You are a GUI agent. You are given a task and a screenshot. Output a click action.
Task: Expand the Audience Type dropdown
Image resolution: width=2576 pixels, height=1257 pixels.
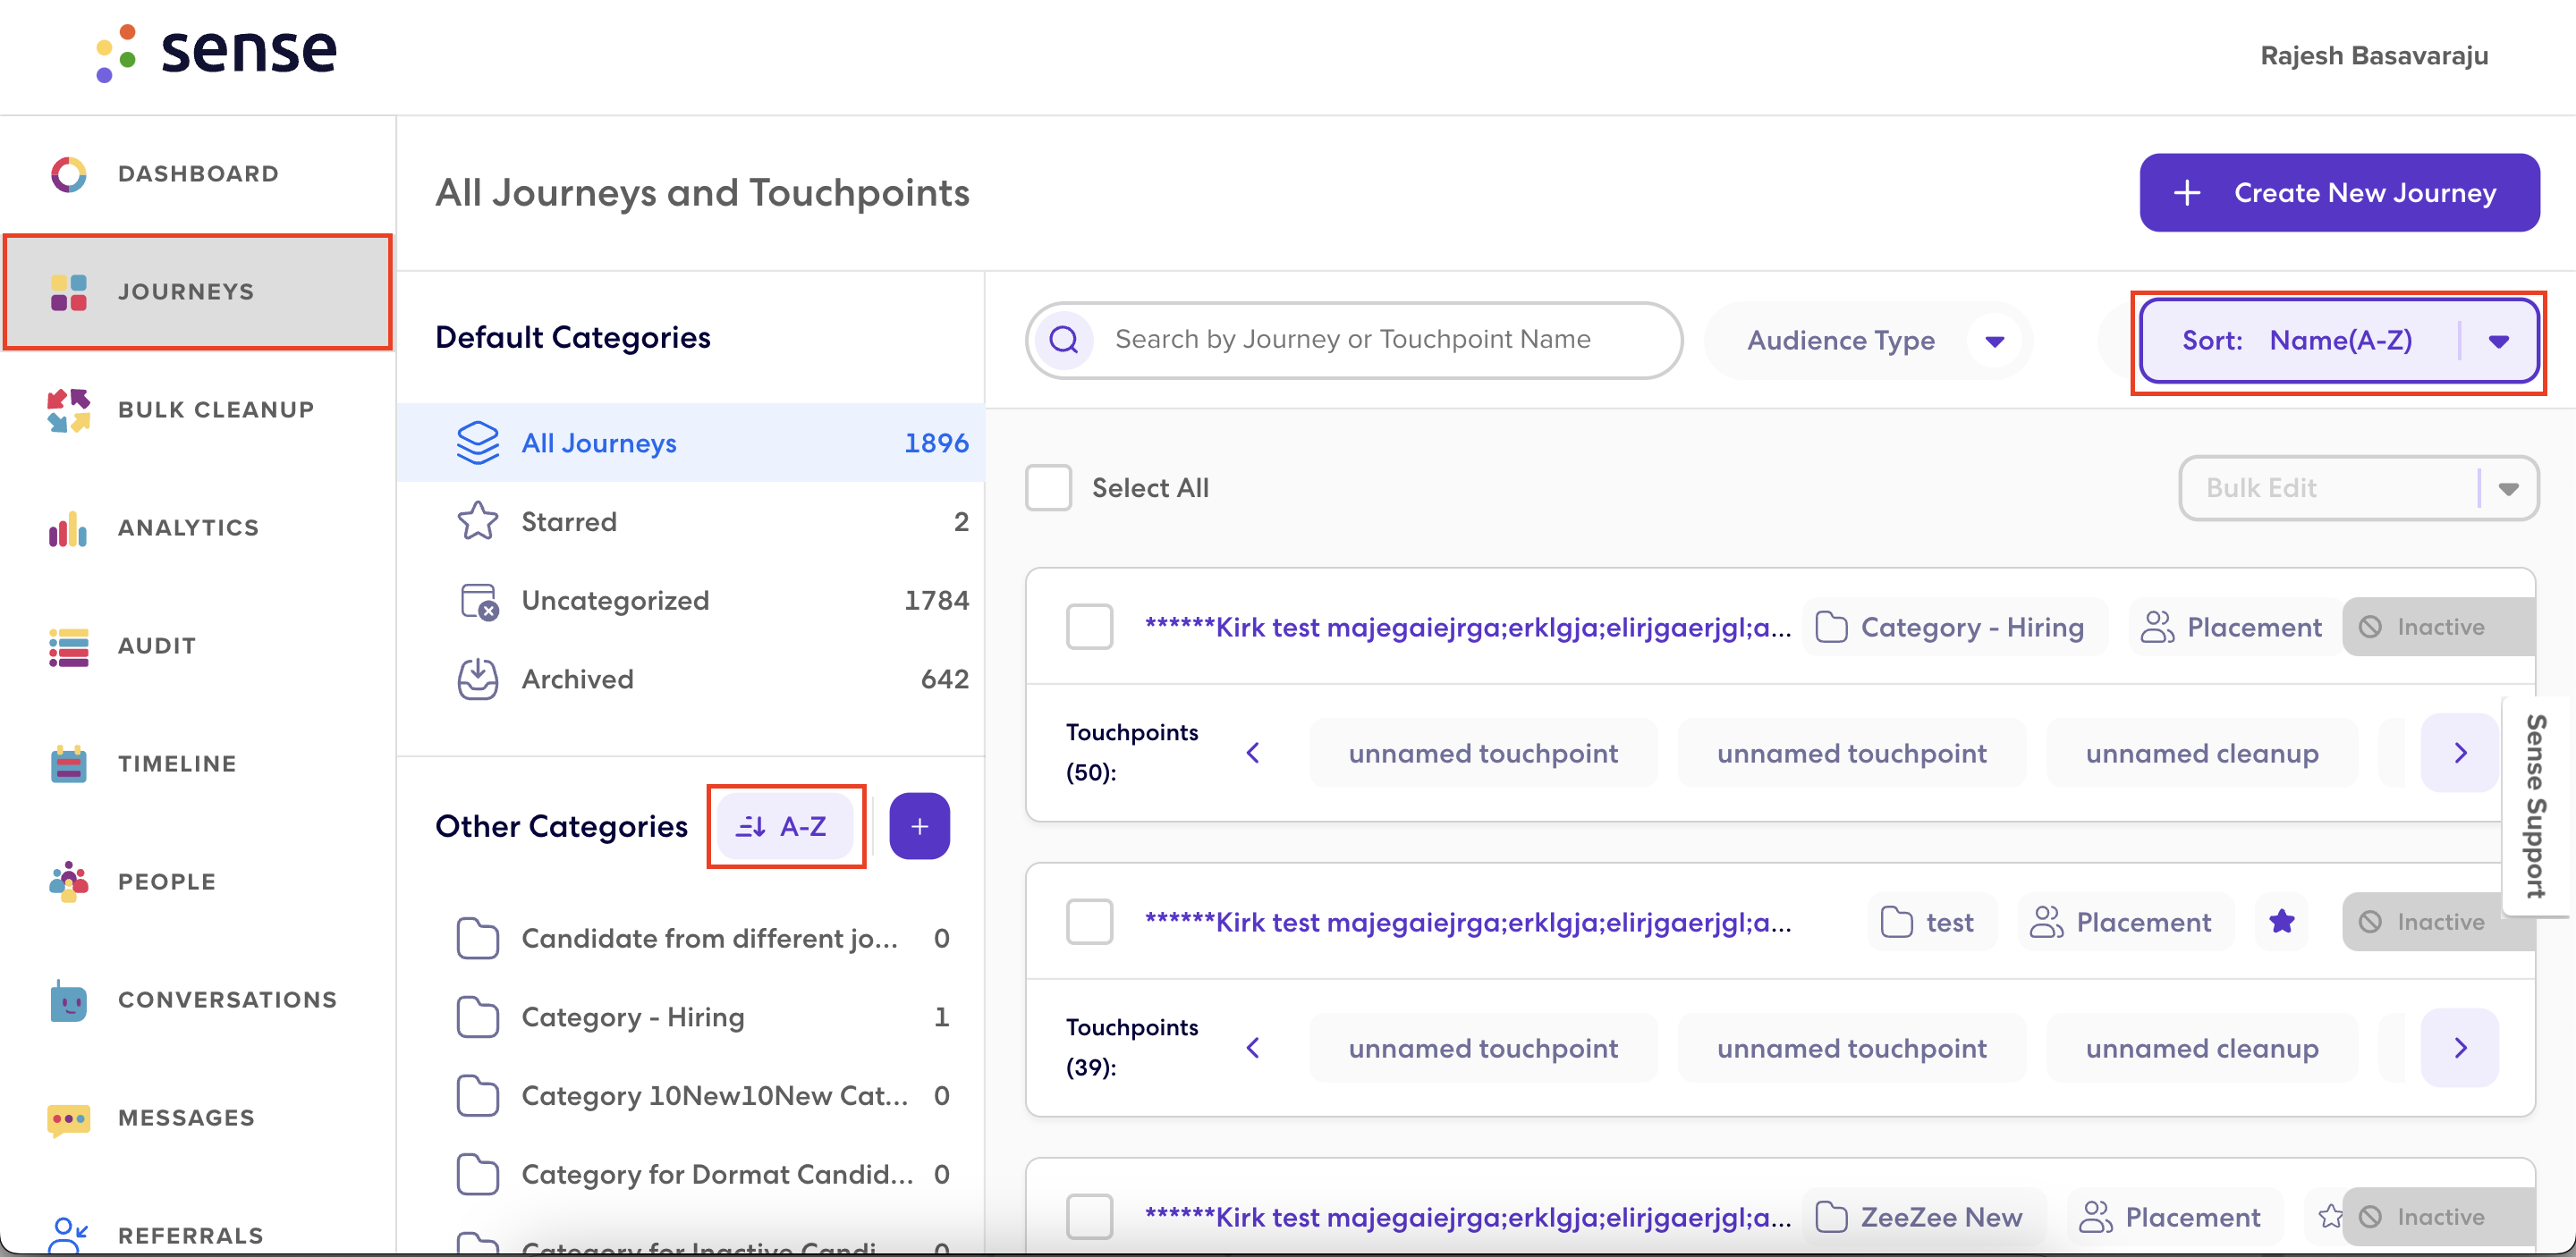1869,341
